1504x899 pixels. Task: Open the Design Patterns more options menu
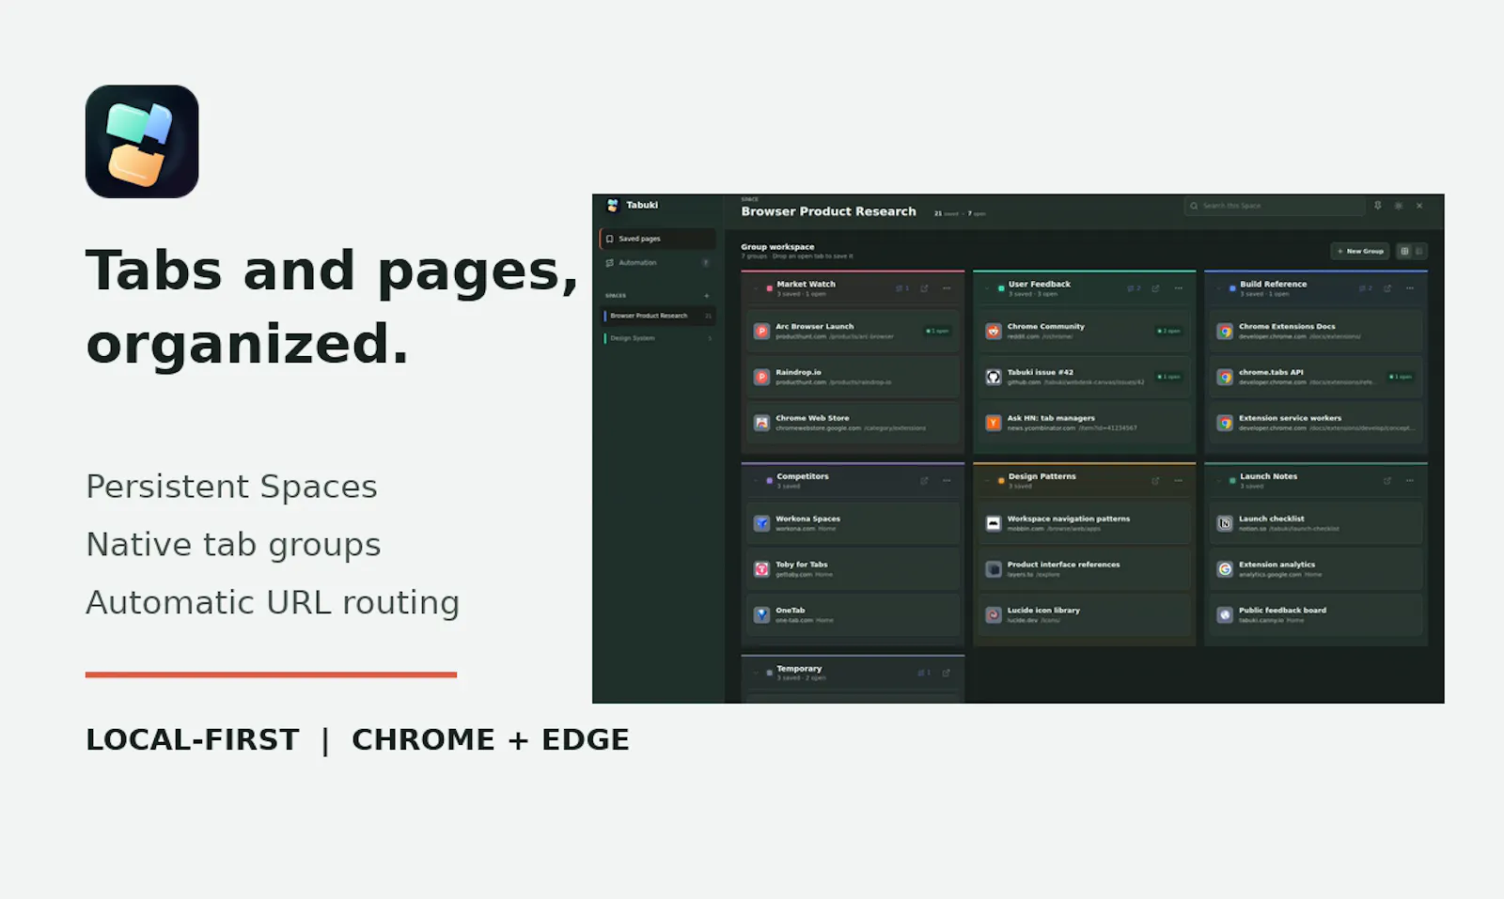click(1179, 481)
